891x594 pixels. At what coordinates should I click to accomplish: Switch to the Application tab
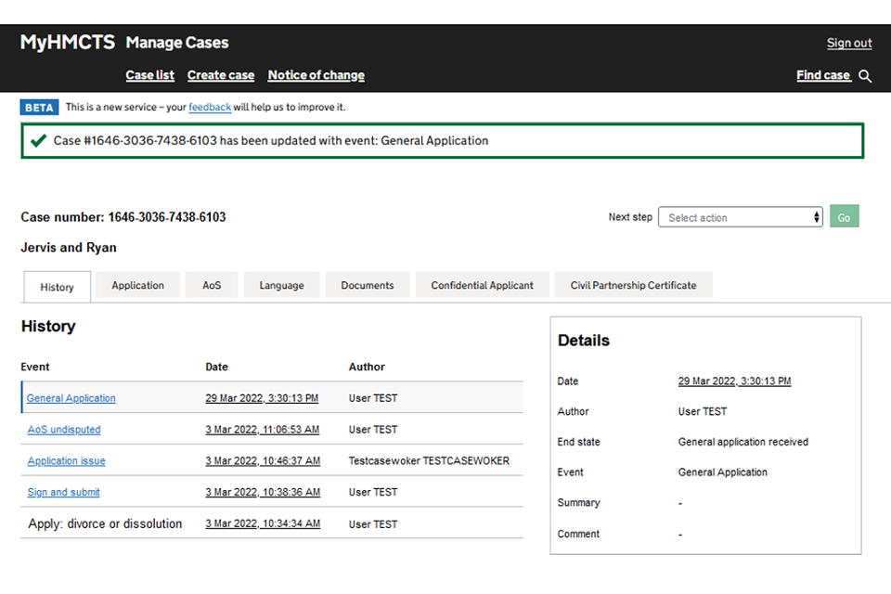pyautogui.click(x=137, y=286)
